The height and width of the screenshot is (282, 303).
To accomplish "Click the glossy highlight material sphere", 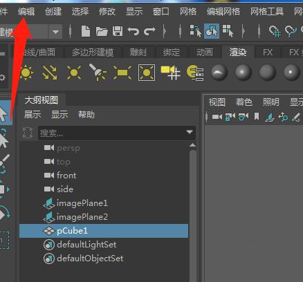I will (291, 73).
